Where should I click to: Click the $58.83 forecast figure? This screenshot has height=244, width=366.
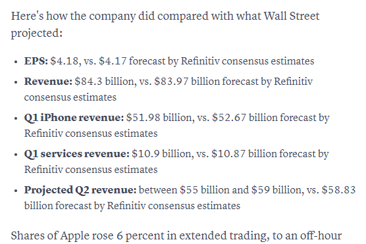[339, 190]
